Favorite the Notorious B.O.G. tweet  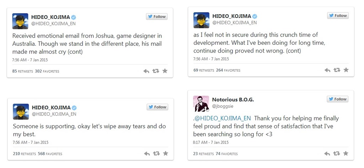pos(346,153)
